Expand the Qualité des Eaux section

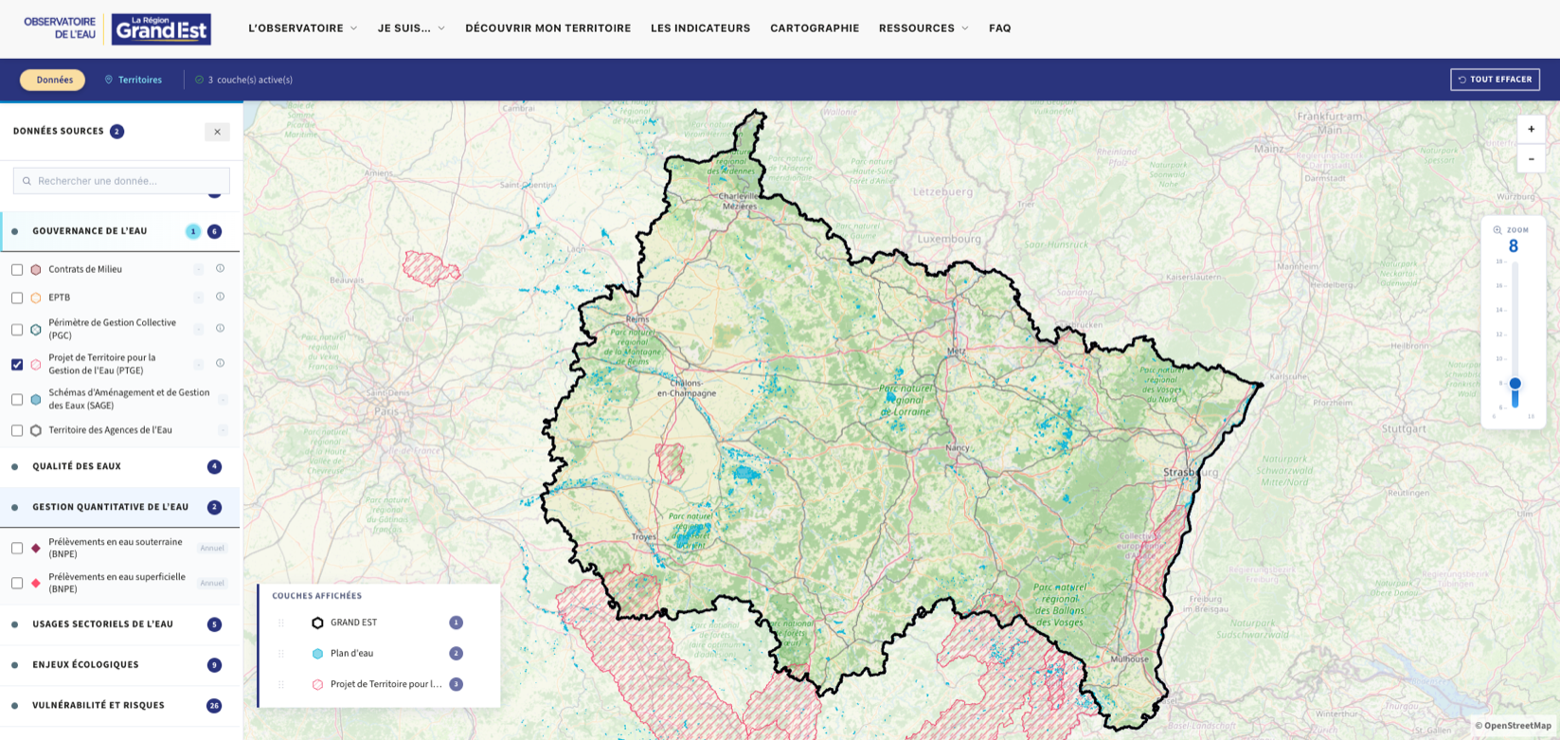119,466
